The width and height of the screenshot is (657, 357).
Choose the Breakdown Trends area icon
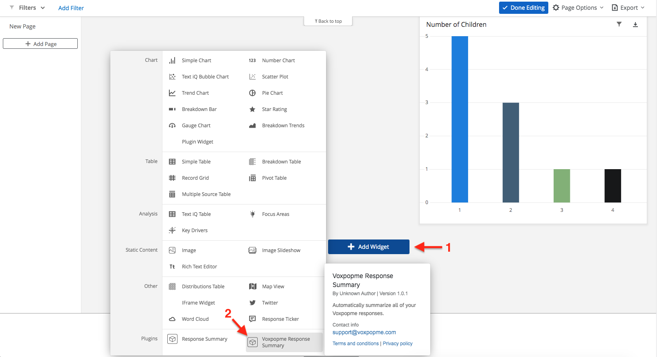pos(252,126)
